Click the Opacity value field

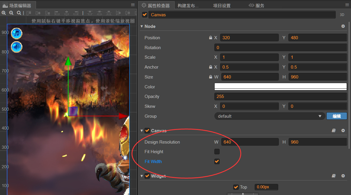281,96
